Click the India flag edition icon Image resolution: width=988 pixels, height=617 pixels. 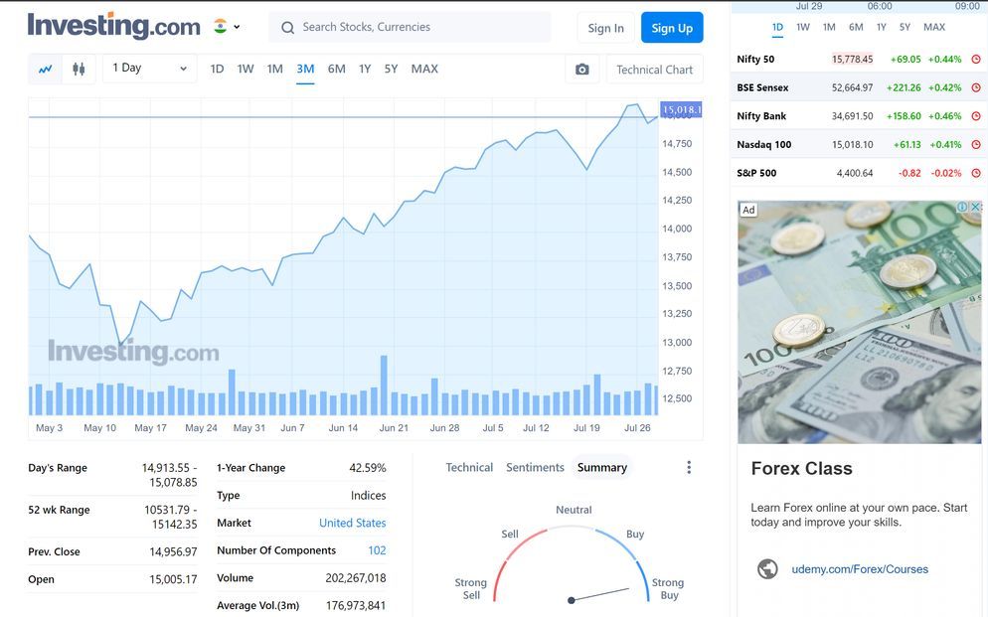click(x=221, y=27)
